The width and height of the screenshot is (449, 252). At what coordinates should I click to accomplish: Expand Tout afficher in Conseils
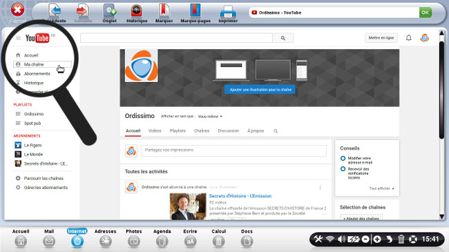click(x=381, y=188)
